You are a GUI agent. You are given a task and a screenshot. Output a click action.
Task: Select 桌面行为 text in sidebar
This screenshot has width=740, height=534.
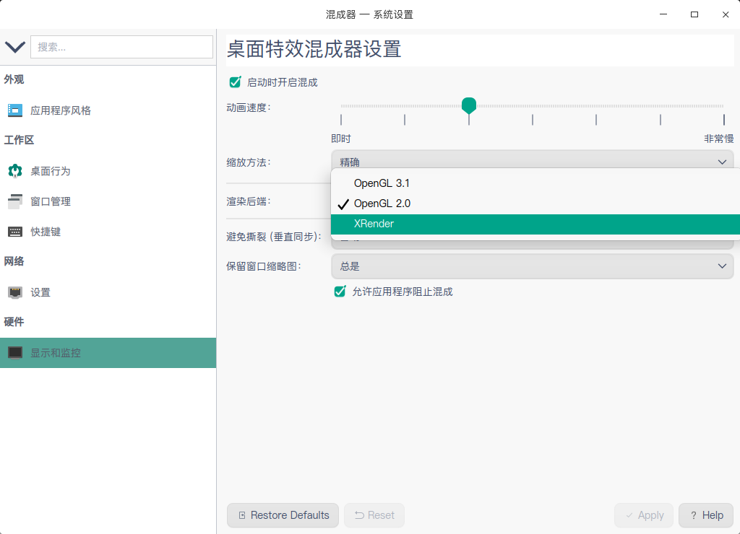coord(51,171)
